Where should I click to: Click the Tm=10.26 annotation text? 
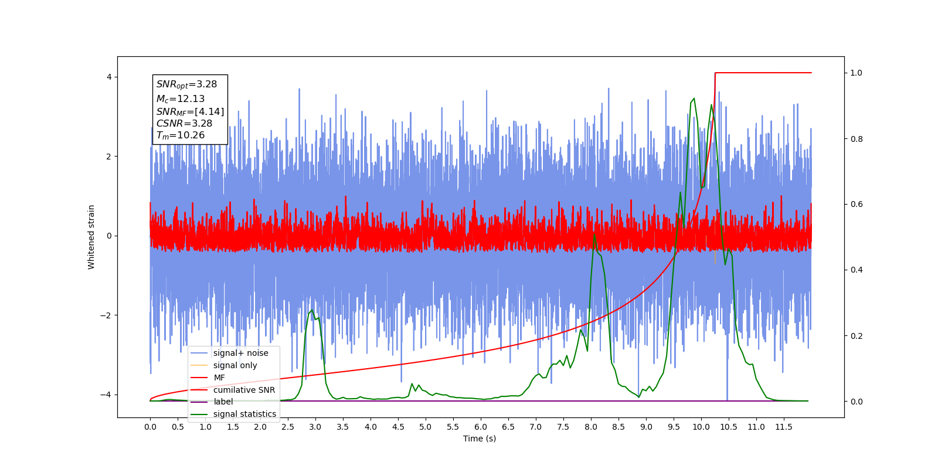pyautogui.click(x=180, y=135)
